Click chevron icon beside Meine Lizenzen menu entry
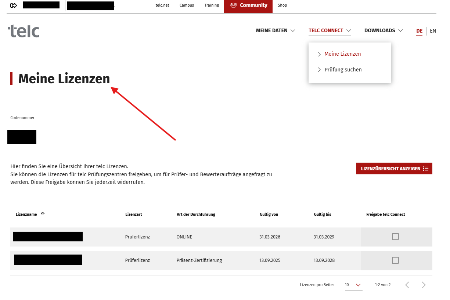 pyautogui.click(x=319, y=54)
